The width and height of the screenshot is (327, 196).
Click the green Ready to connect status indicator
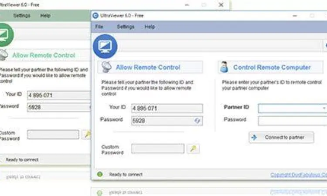(100, 174)
